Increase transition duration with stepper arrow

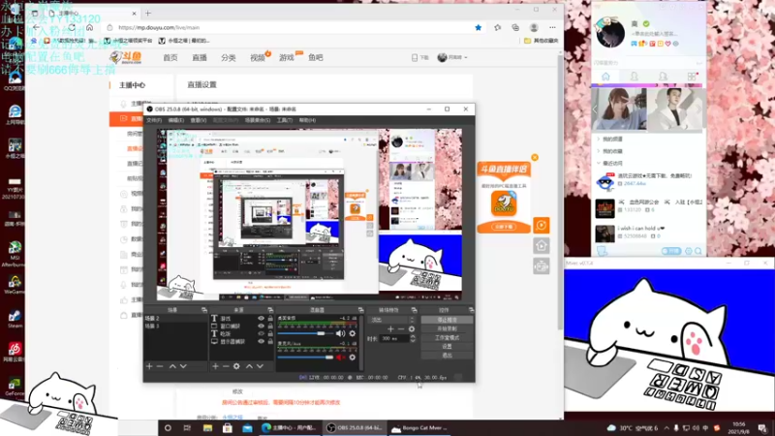point(413,336)
